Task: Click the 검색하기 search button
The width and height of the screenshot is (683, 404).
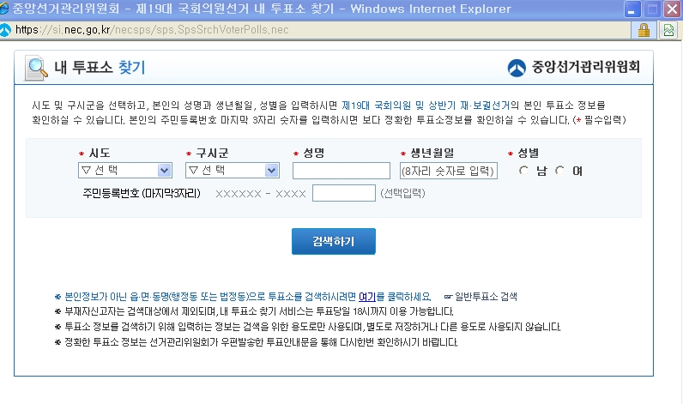Action: pyautogui.click(x=334, y=241)
